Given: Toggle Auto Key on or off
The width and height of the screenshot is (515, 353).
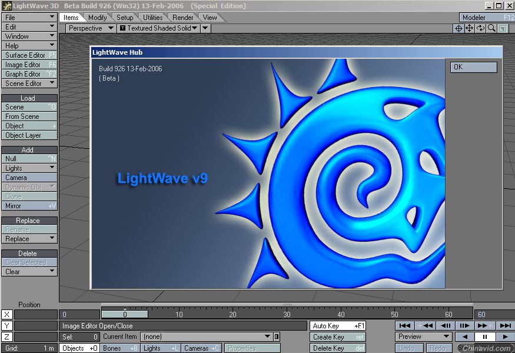Looking at the screenshot, I should (338, 326).
